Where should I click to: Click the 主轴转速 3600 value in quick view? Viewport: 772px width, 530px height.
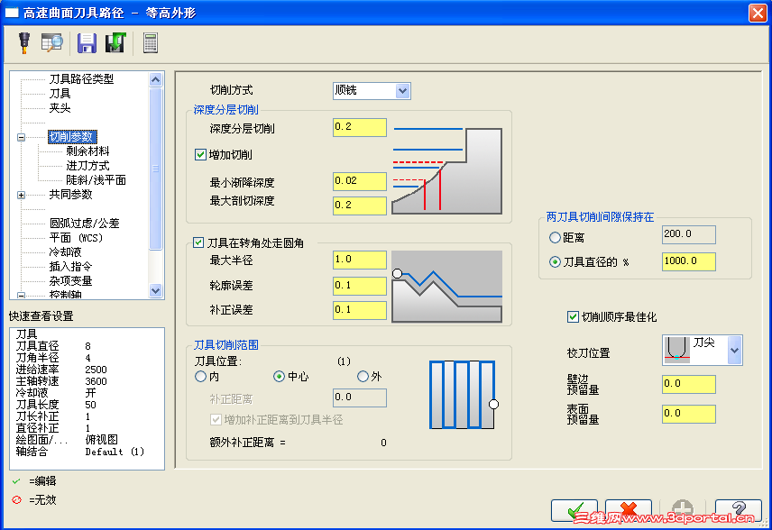click(96, 381)
